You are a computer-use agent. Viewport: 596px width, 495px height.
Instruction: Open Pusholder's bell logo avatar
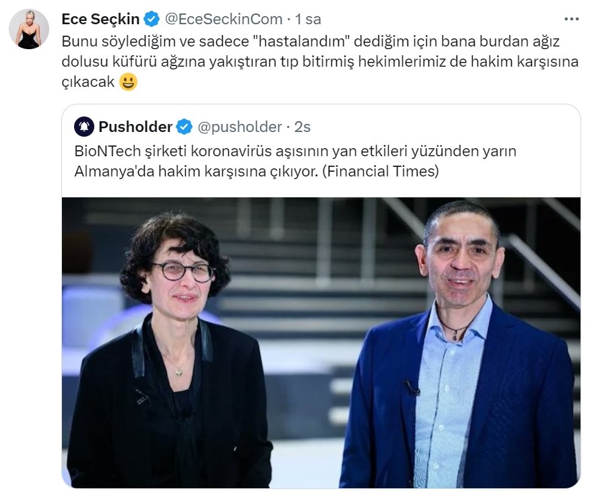[x=84, y=127]
